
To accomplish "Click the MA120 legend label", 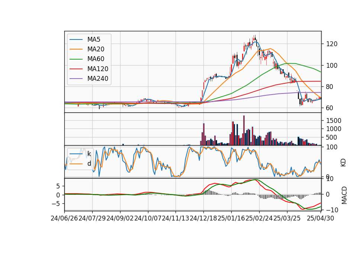I will coord(98,69).
